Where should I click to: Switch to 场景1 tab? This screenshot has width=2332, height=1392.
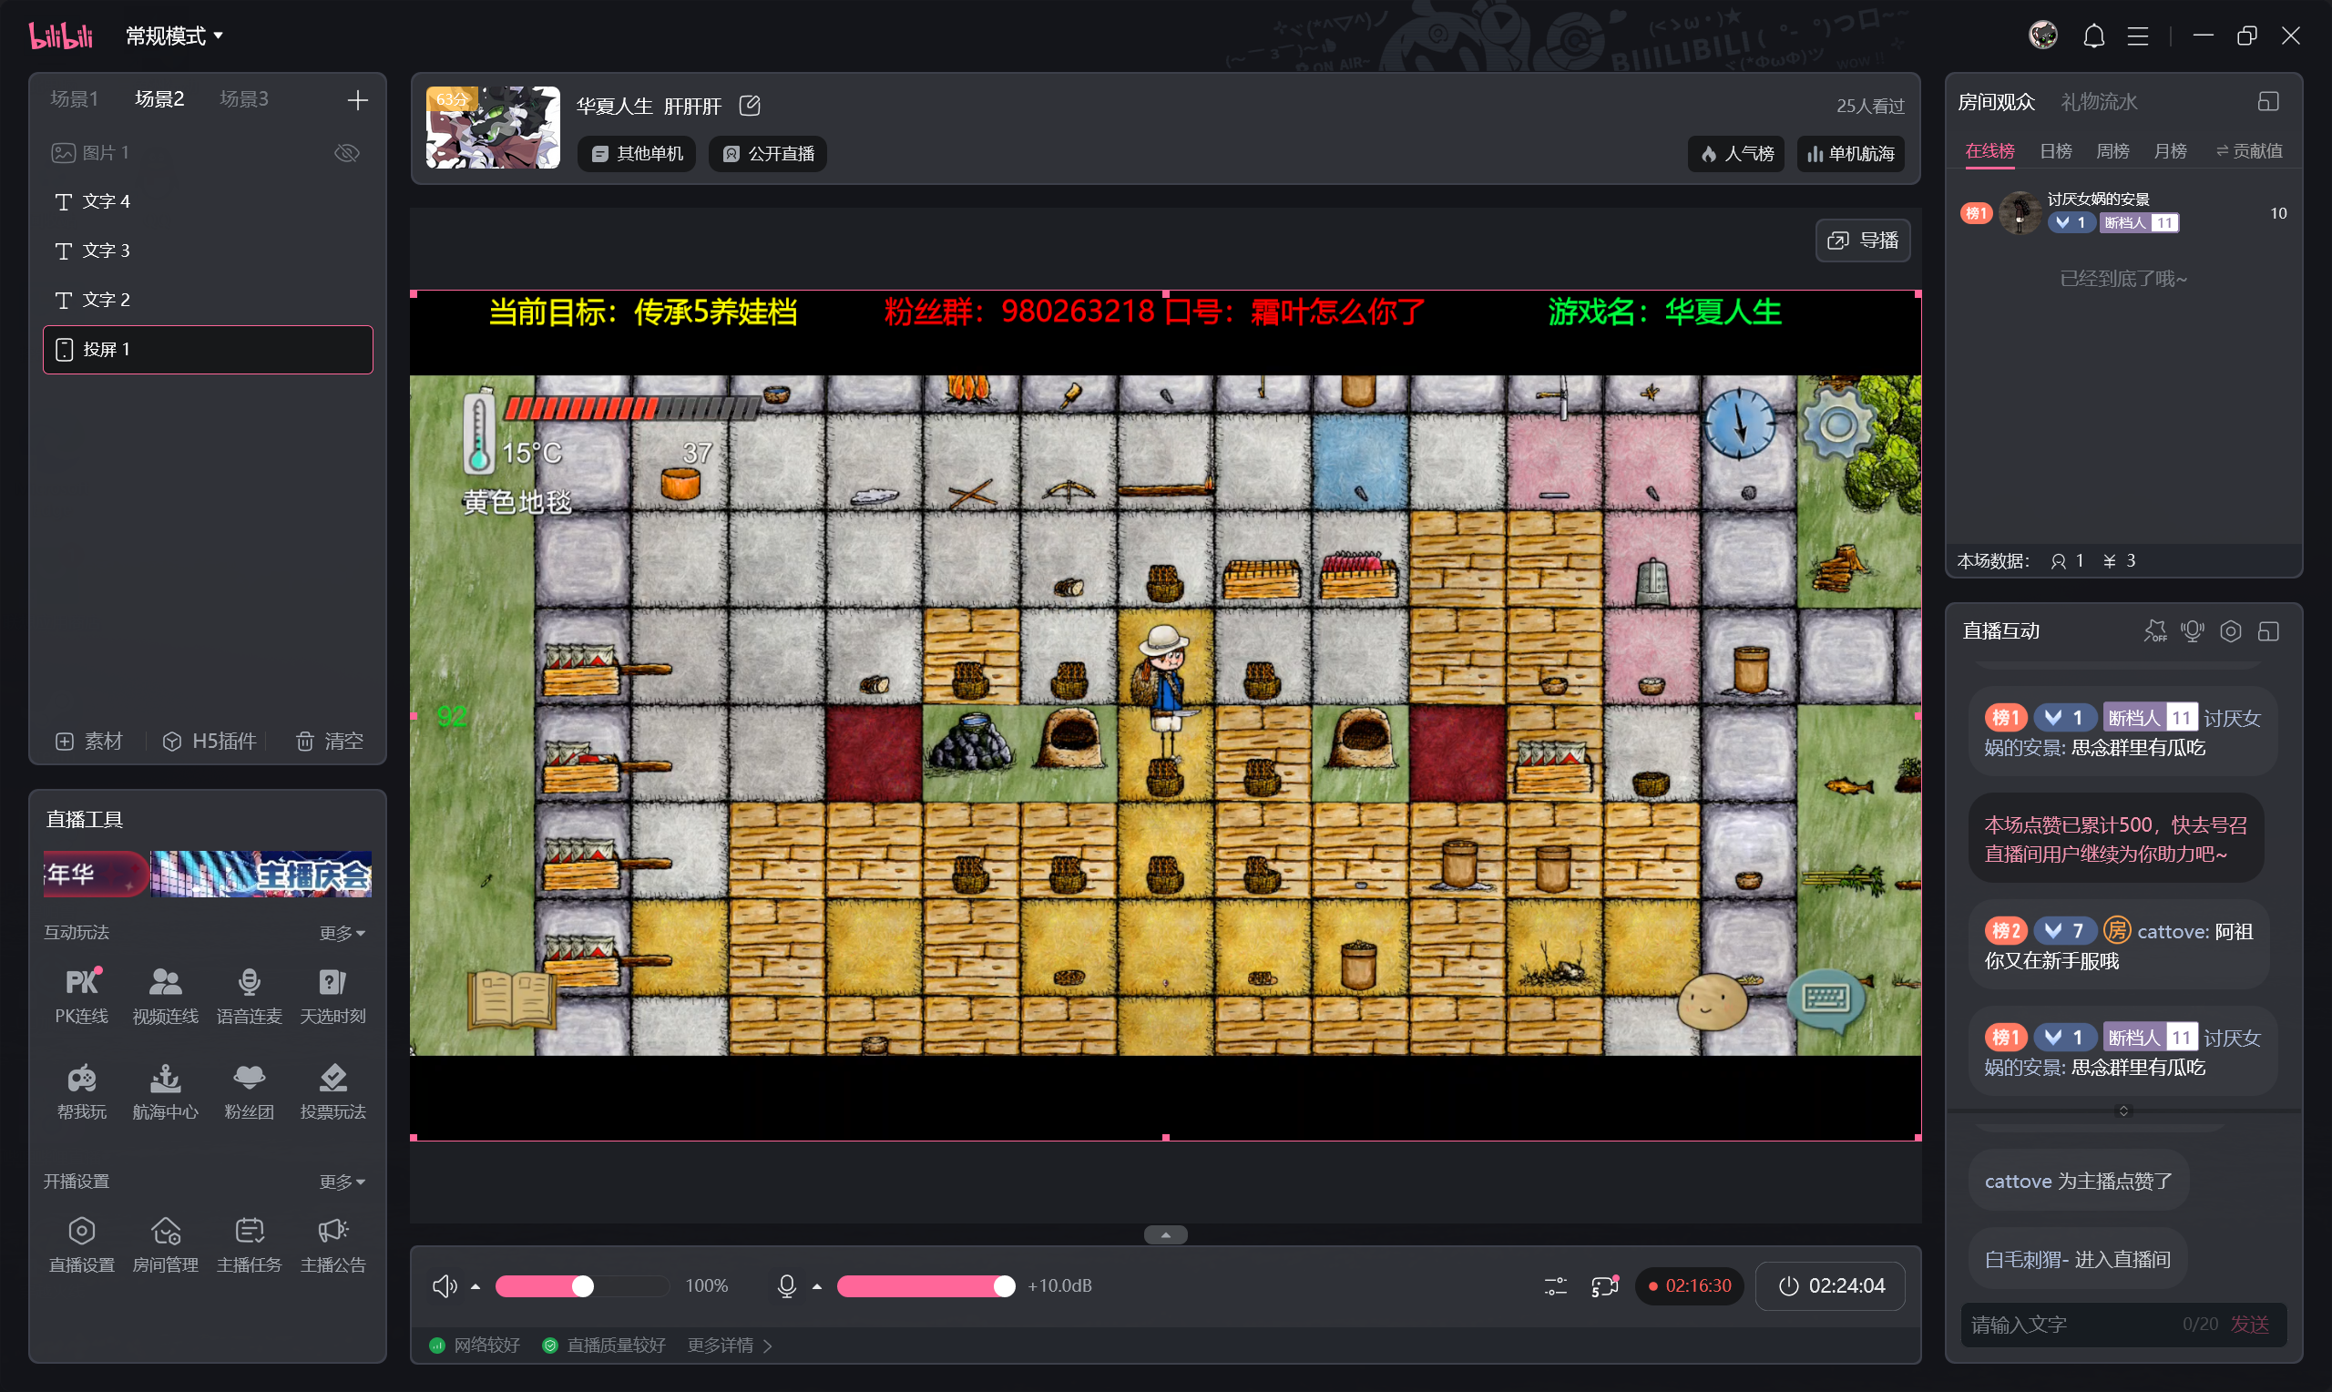(74, 99)
